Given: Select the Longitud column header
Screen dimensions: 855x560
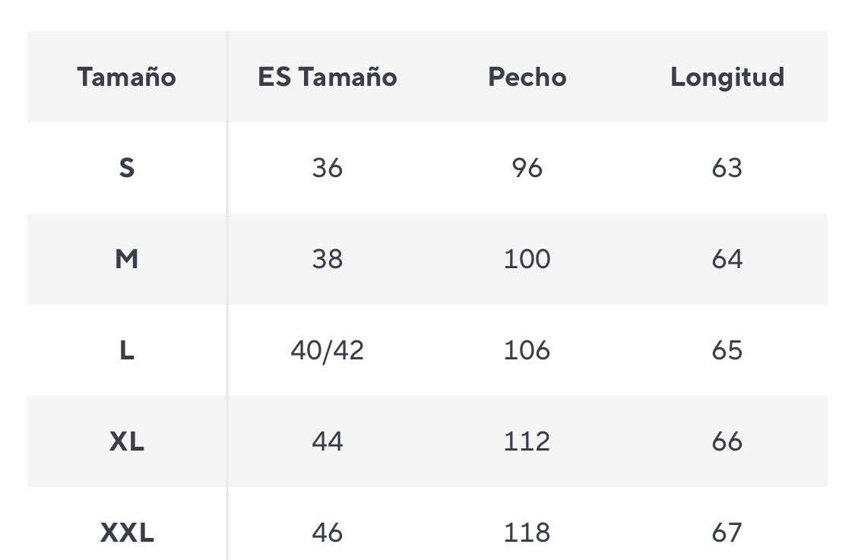Looking at the screenshot, I should [727, 77].
